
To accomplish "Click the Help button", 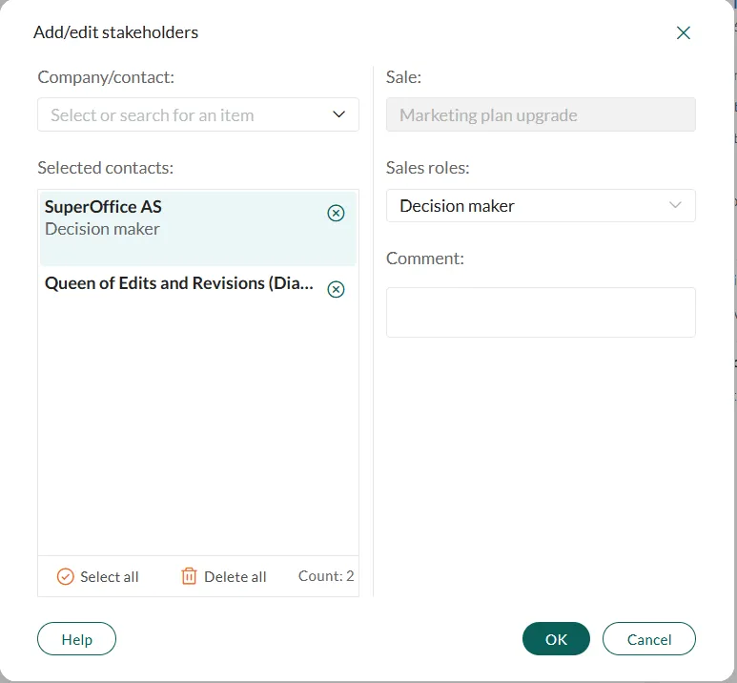I will pyautogui.click(x=76, y=639).
